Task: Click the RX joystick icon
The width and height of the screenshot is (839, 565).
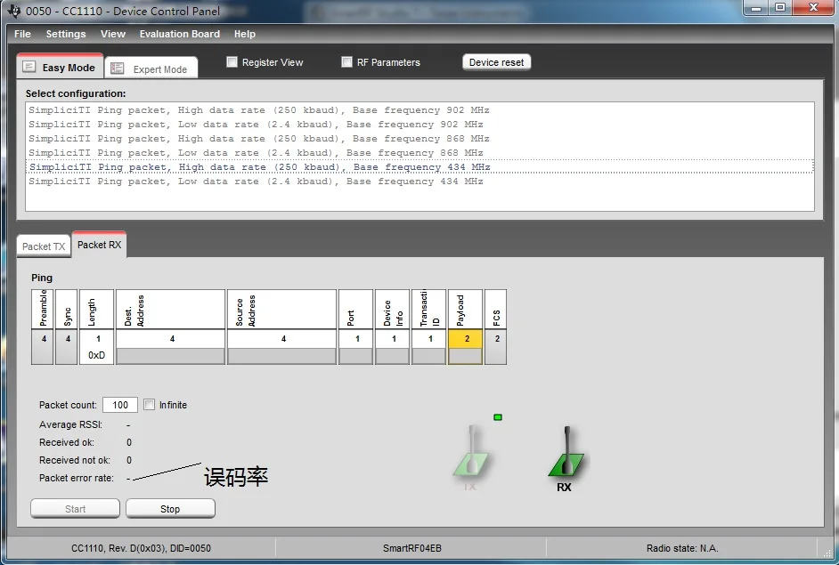Action: [566, 452]
